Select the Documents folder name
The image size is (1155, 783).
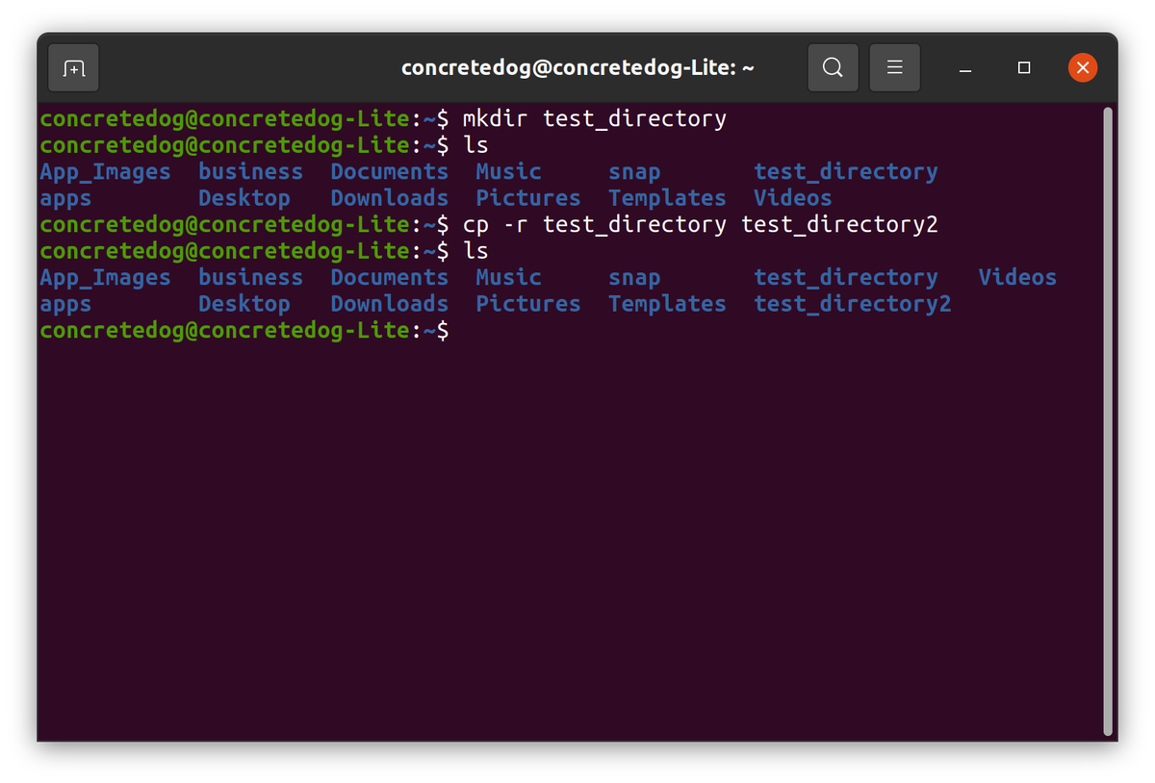389,170
